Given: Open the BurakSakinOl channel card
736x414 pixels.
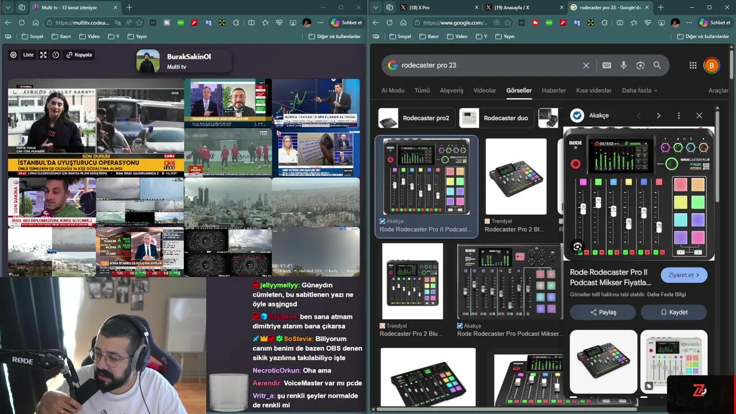Looking at the screenshot, I should pos(183,62).
